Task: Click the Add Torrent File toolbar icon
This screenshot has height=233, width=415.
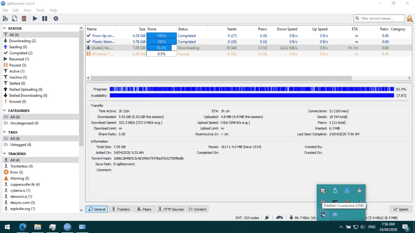Action: (x=15, y=19)
